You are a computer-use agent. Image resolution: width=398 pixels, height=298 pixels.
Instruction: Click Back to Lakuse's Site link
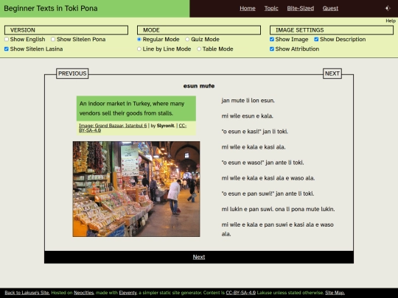27,293
